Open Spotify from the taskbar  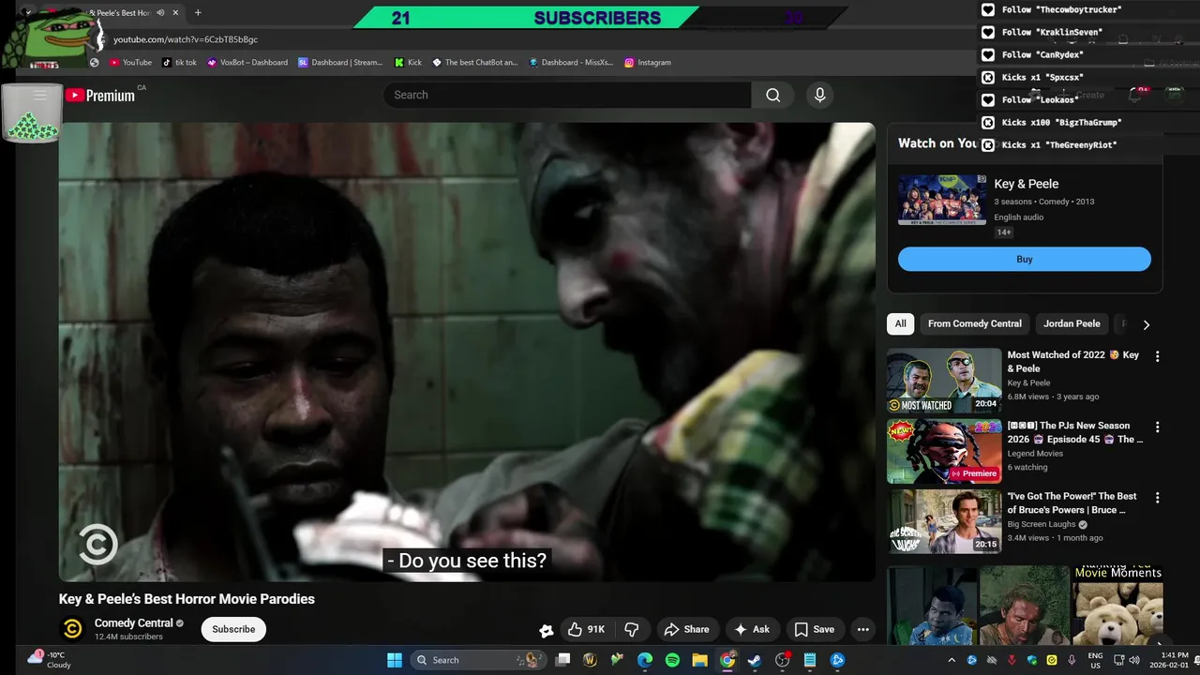672,660
